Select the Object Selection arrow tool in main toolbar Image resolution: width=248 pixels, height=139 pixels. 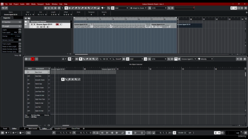(66, 8)
